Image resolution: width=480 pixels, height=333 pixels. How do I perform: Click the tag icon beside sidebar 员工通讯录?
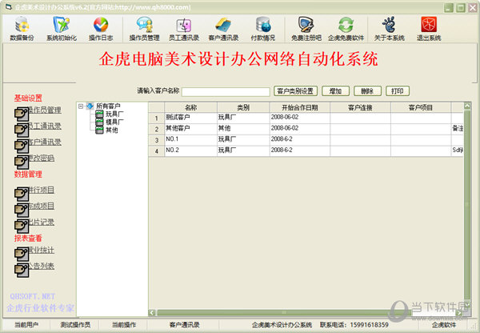[22, 130]
